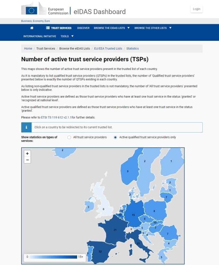Click the blue info icon
219x265 pixels.
coord(26,127)
